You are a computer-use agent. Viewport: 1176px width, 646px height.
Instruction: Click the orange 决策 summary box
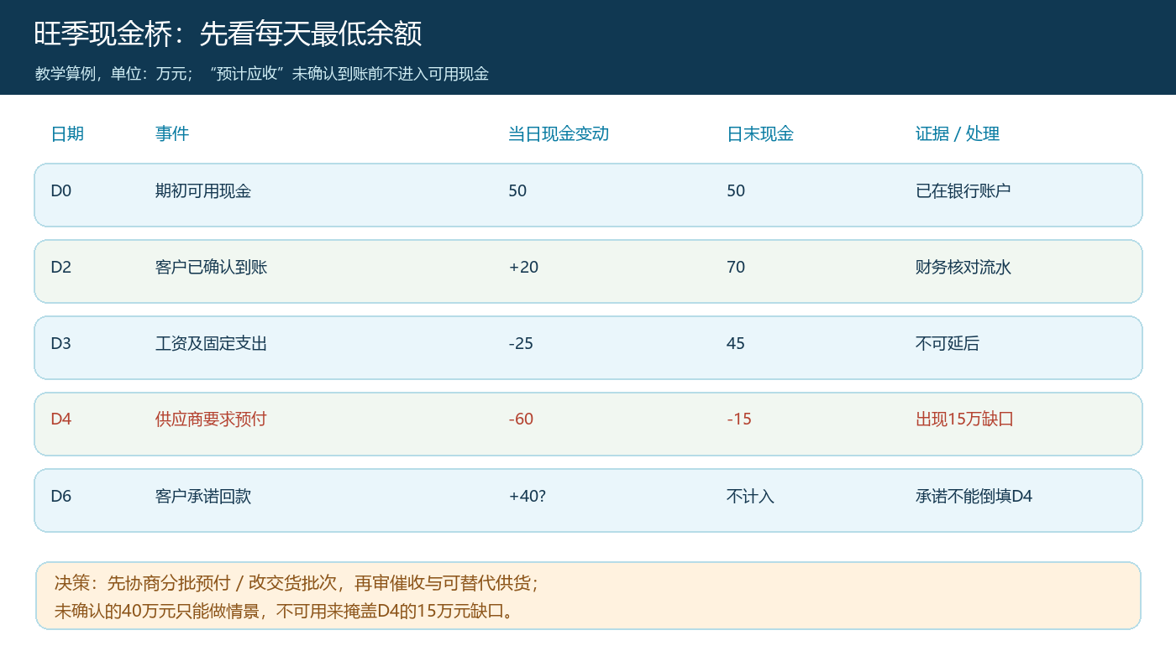(x=588, y=596)
